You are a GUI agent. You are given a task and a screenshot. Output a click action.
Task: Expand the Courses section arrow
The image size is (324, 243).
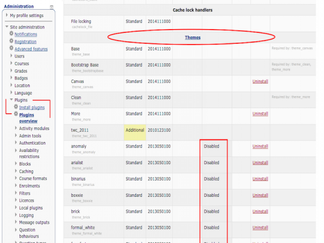12,63
